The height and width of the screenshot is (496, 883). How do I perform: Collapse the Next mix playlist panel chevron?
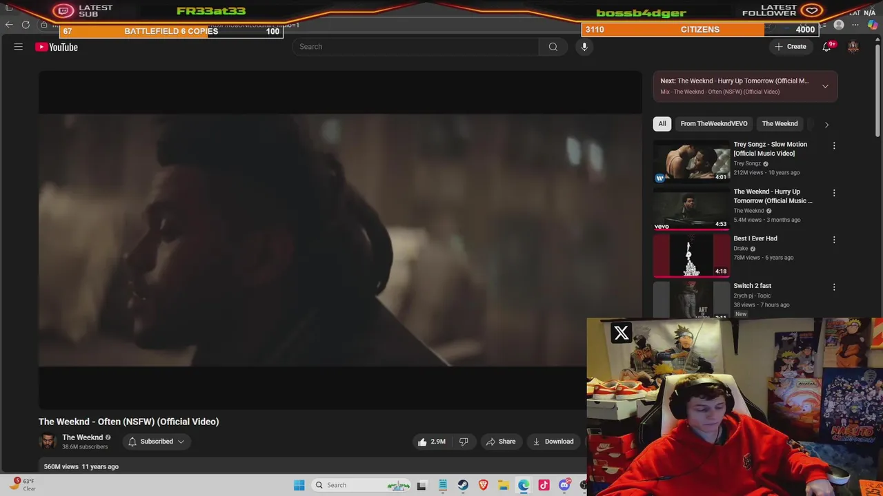coord(825,86)
